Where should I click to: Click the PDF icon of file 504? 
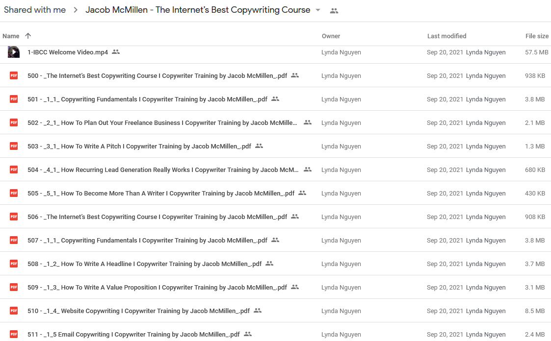pyautogui.click(x=14, y=170)
